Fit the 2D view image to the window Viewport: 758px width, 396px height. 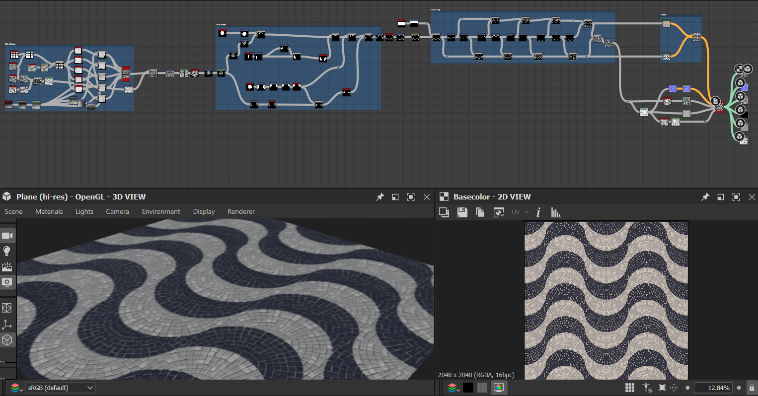tap(662, 388)
